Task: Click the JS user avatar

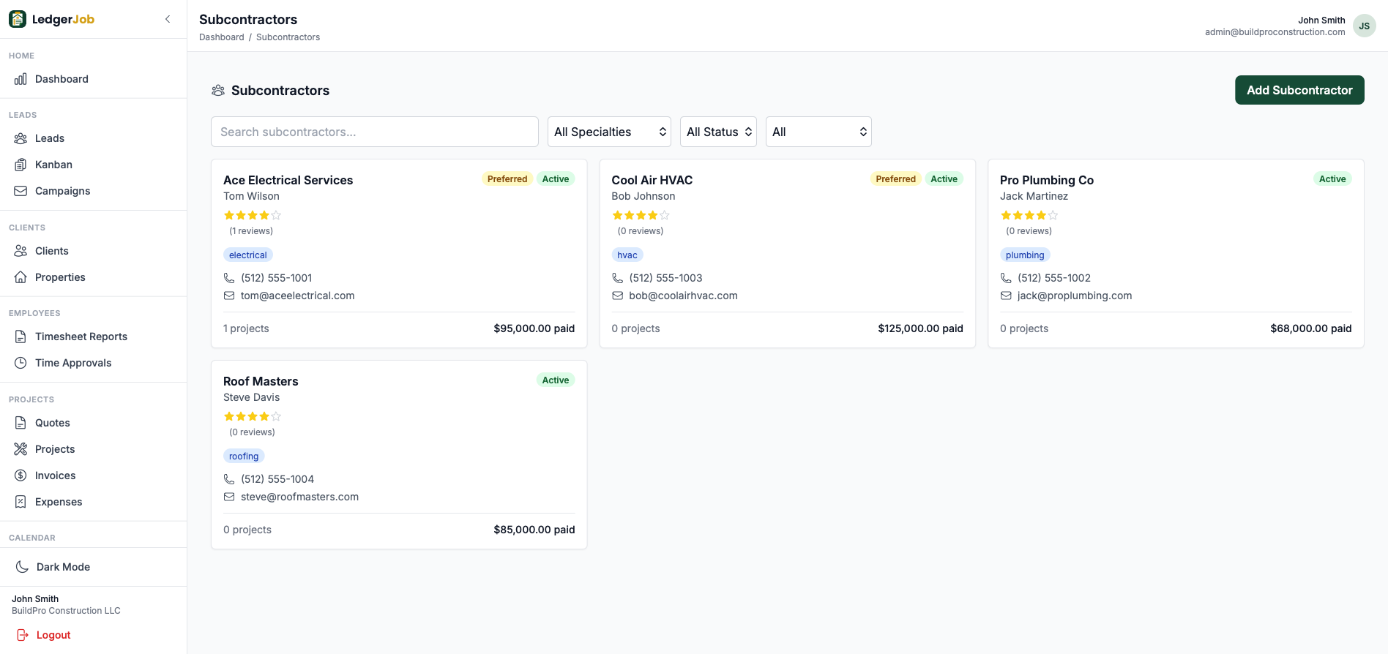Action: coord(1365,26)
